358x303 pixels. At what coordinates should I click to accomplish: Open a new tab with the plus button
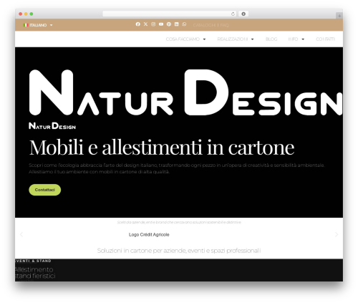[x=339, y=16]
